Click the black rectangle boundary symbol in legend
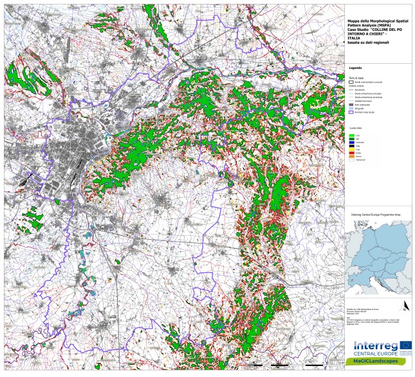Viewport: 415px width, 377px height. [351, 82]
